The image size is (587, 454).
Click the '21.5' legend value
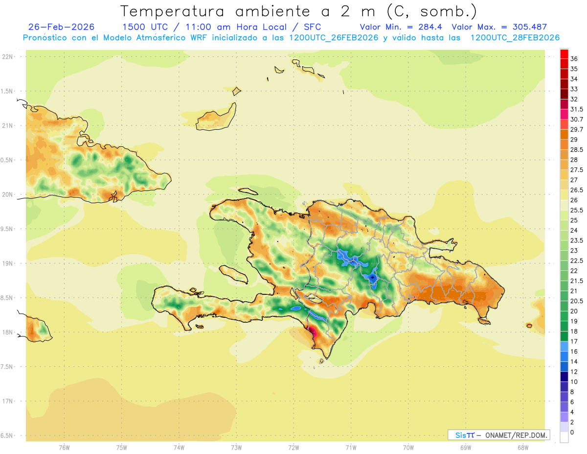coord(577,281)
